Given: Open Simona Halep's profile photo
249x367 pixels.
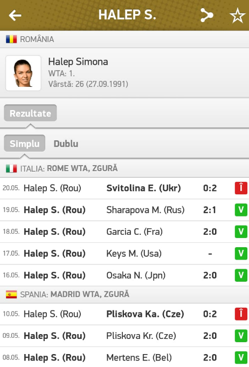Looking at the screenshot, I should [x=23, y=73].
